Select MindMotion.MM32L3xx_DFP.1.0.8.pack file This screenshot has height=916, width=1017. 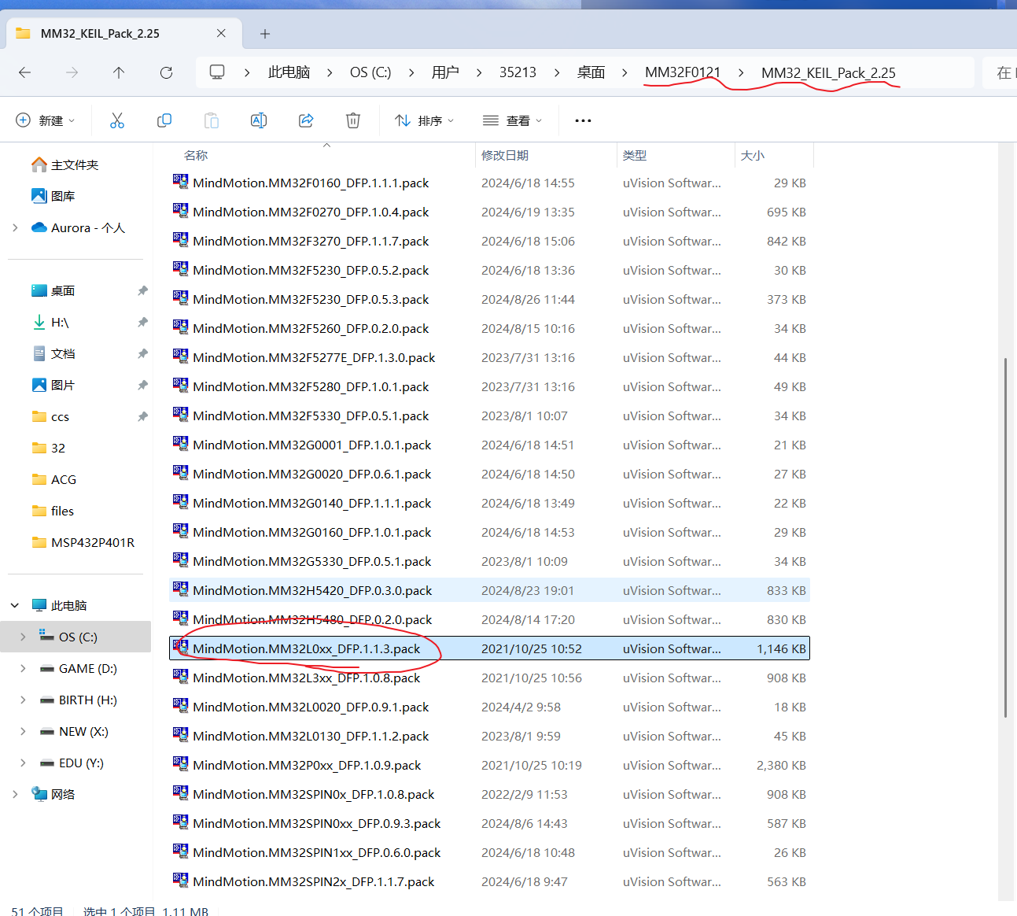(x=306, y=678)
